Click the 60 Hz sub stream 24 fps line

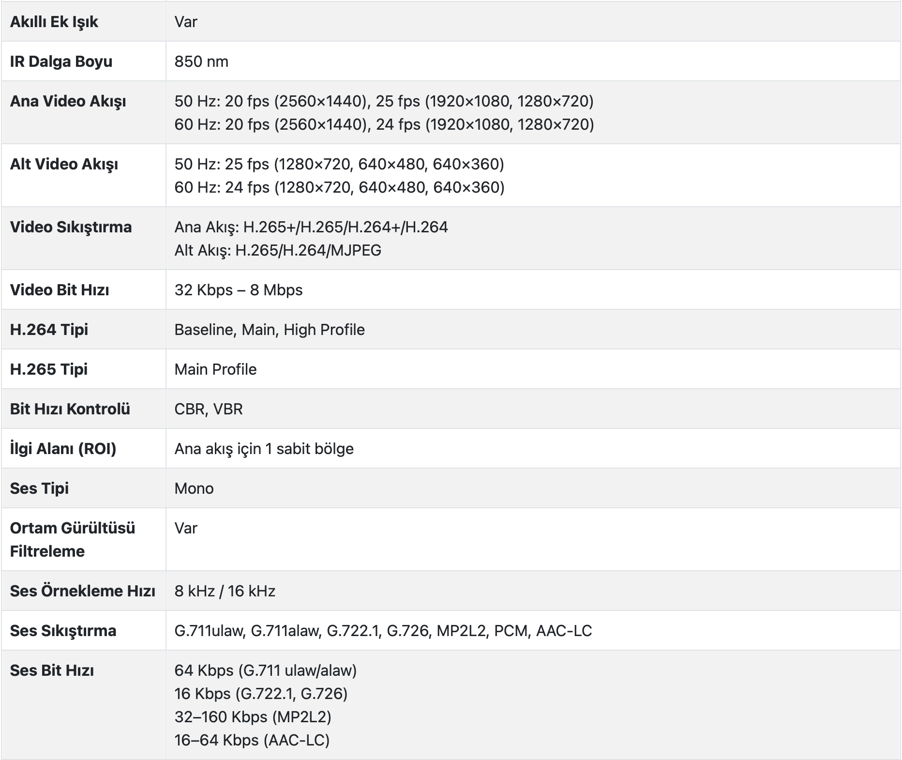[339, 187]
